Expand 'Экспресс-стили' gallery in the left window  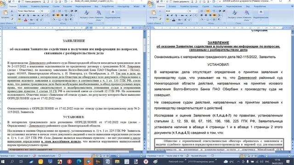coord(86,15)
